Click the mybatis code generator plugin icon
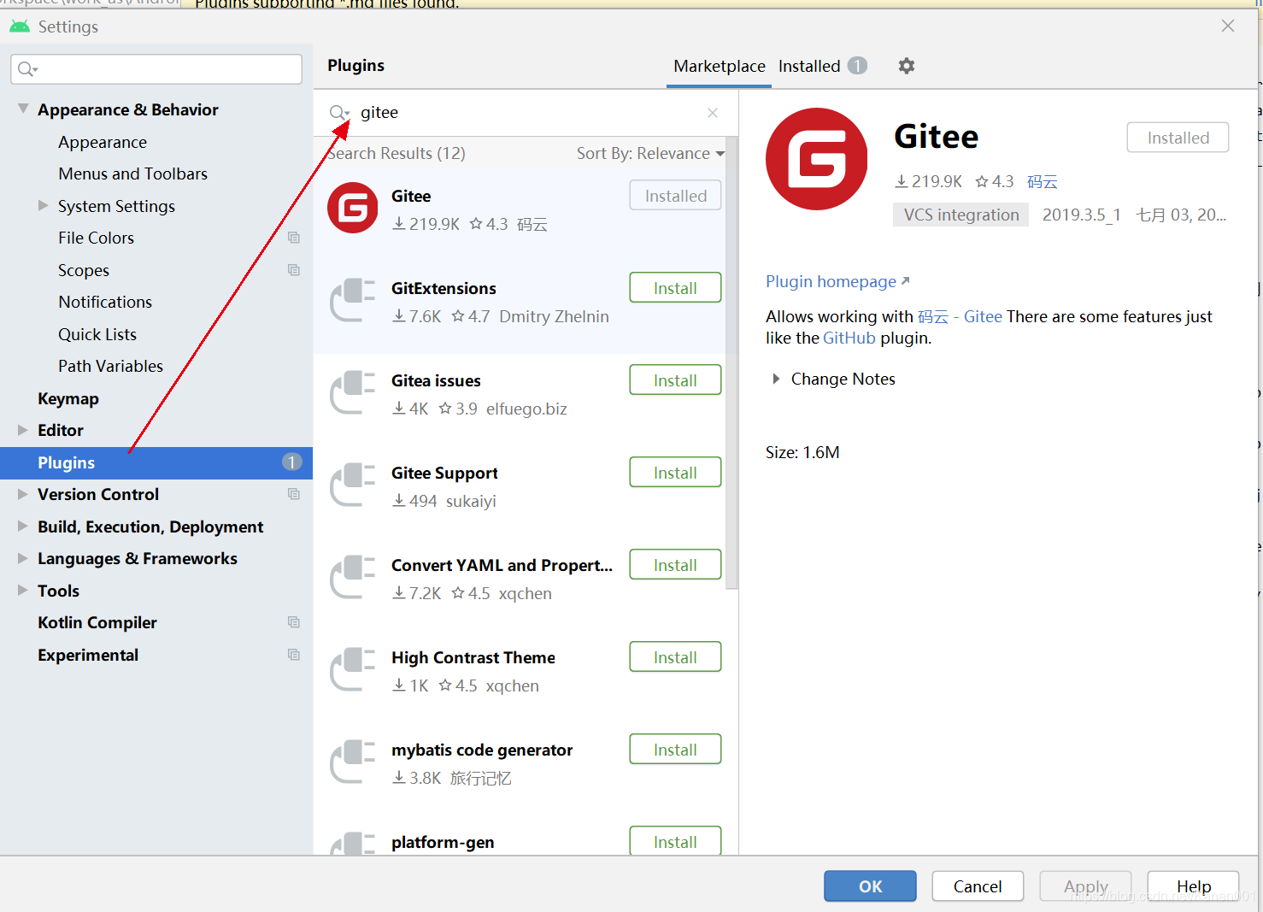1263x912 pixels. pyautogui.click(x=353, y=762)
